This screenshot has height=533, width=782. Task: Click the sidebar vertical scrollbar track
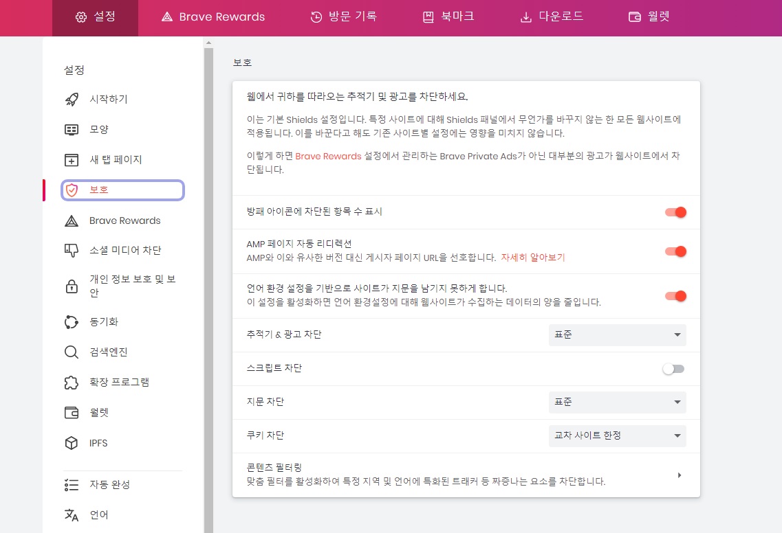click(x=209, y=289)
